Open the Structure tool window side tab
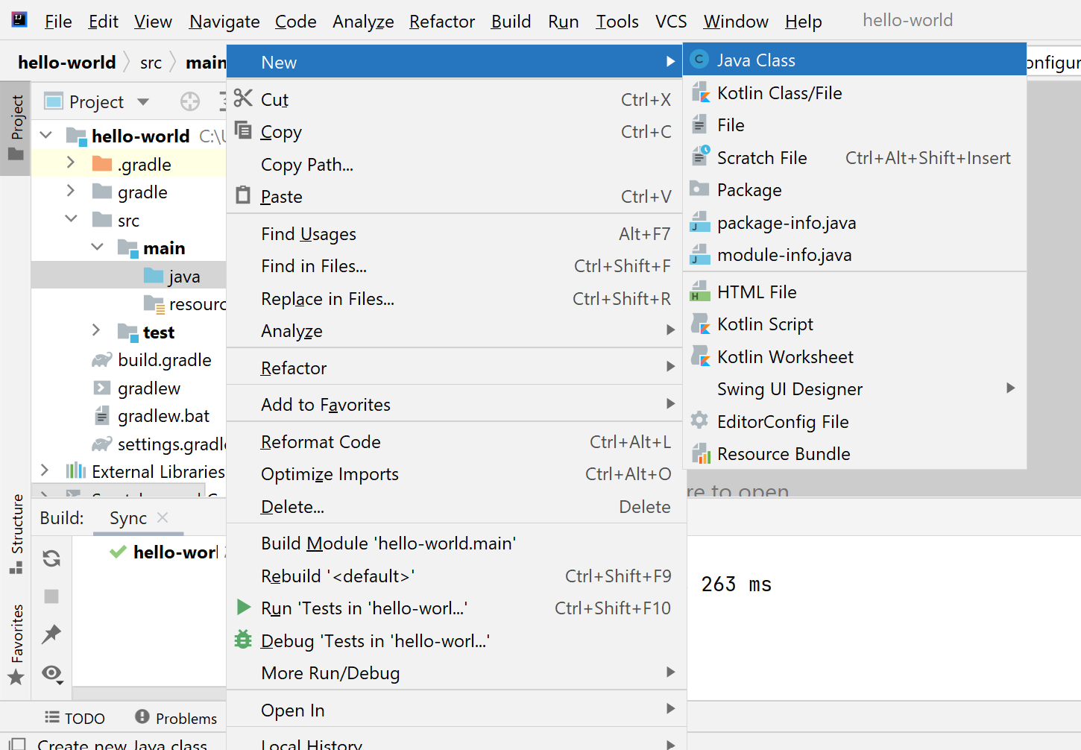 tap(16, 533)
